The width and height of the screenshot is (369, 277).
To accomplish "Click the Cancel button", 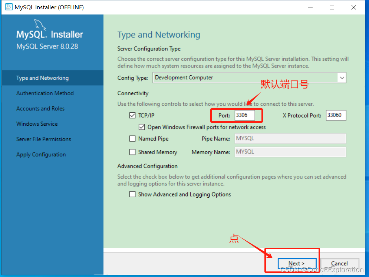I will tap(340, 264).
